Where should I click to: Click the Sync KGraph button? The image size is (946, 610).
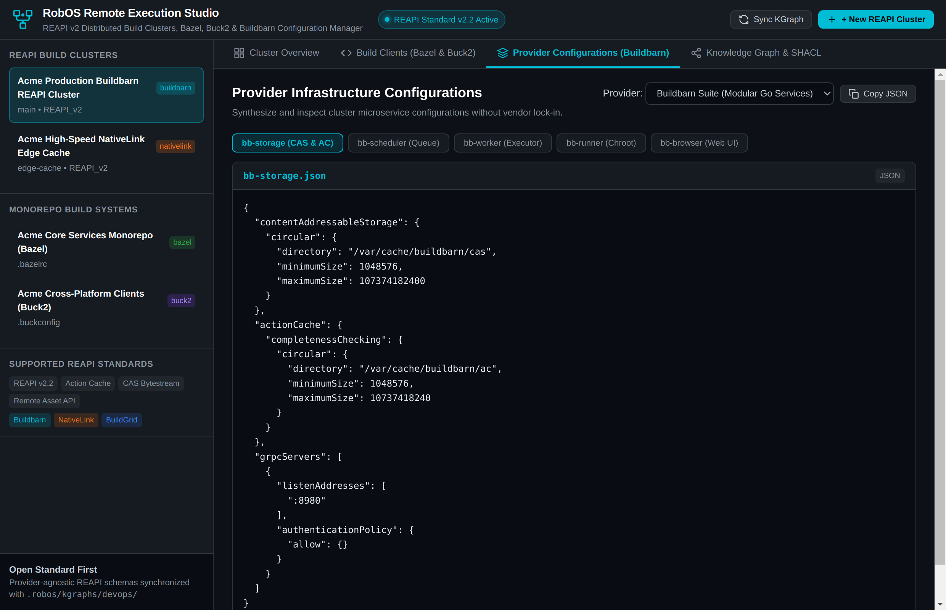coord(771,19)
